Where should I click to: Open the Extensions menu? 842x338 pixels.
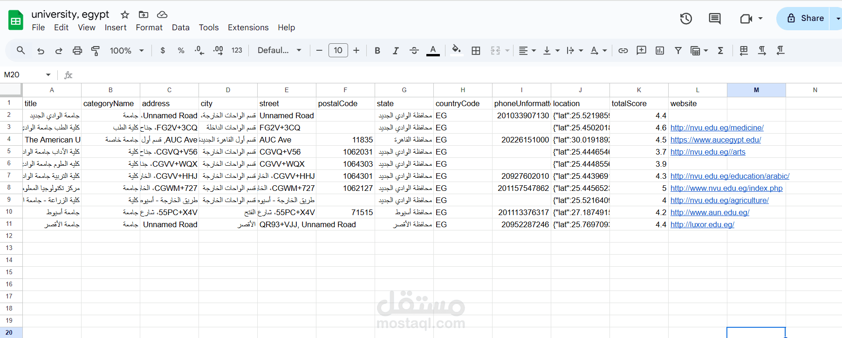click(248, 27)
